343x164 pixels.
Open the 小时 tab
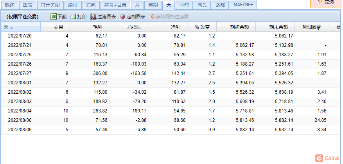tap(184, 5)
